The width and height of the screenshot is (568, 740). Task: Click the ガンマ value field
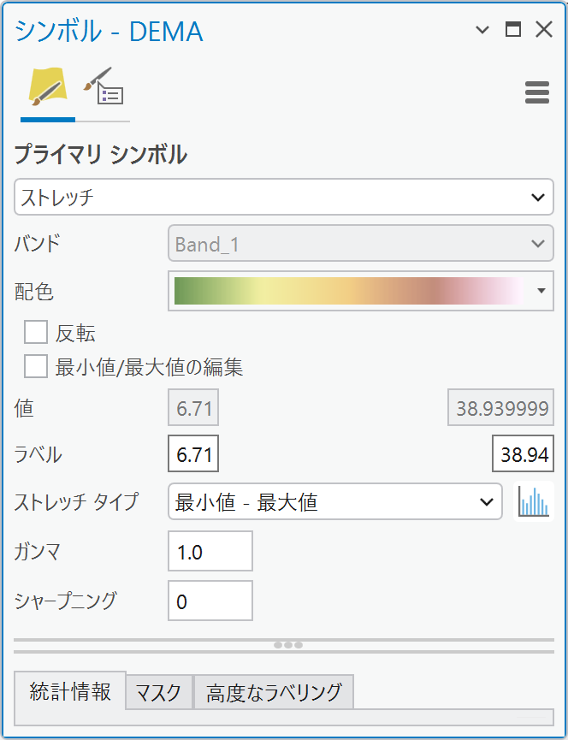pos(210,552)
